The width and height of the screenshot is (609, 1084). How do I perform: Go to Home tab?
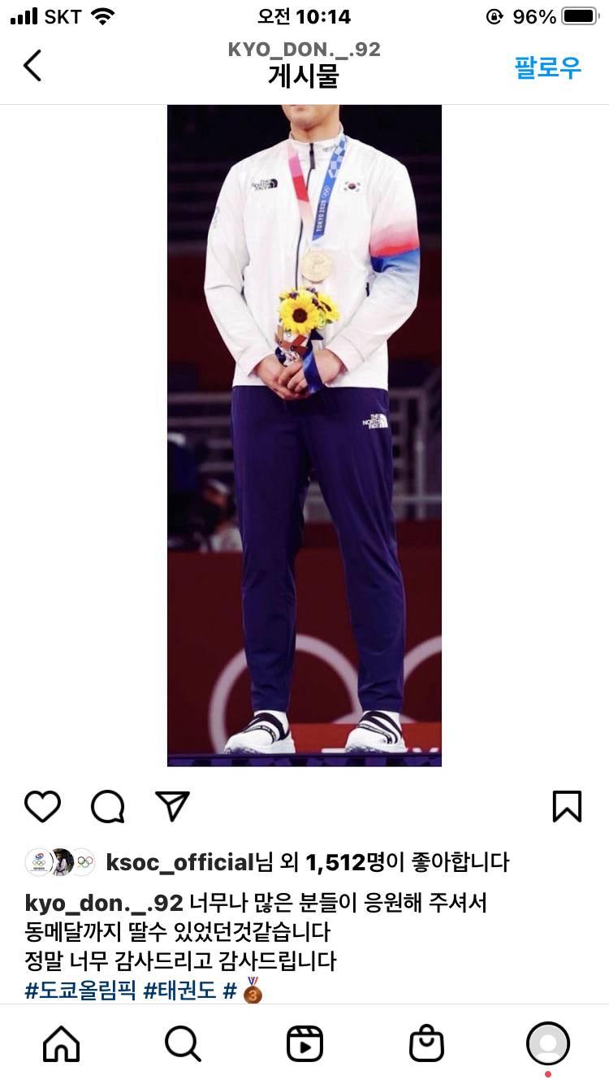62,1043
